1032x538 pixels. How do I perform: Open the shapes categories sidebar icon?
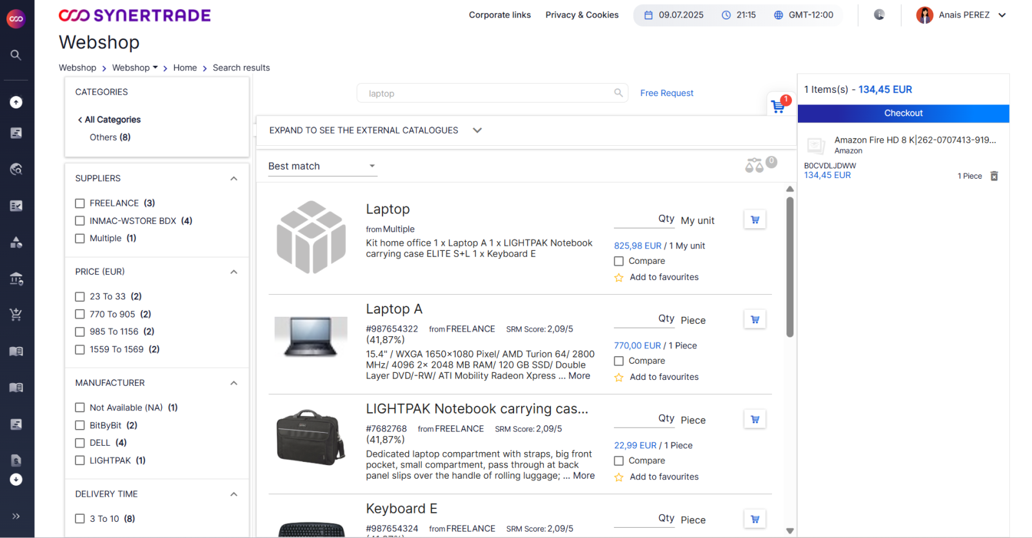[16, 243]
